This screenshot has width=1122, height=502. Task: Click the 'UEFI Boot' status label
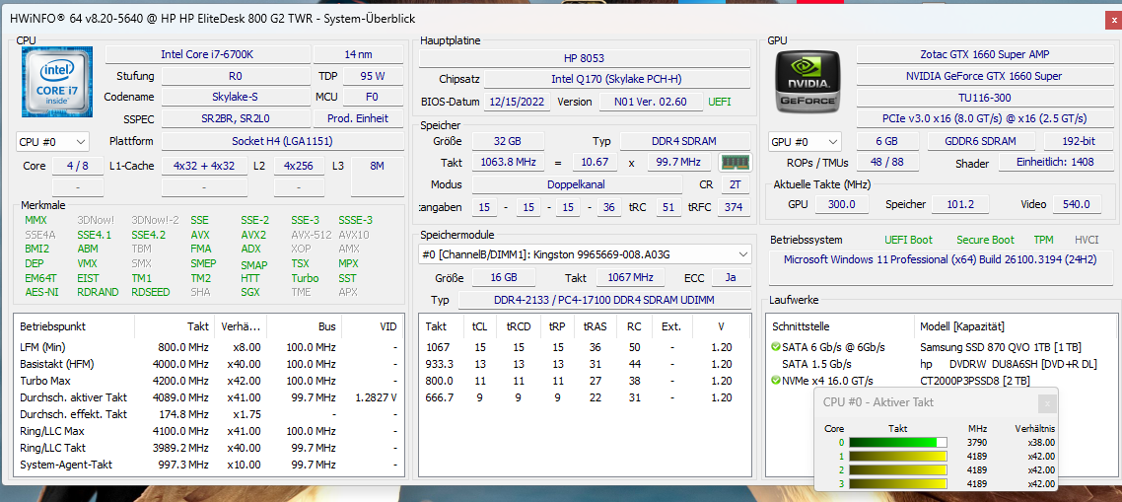click(909, 240)
